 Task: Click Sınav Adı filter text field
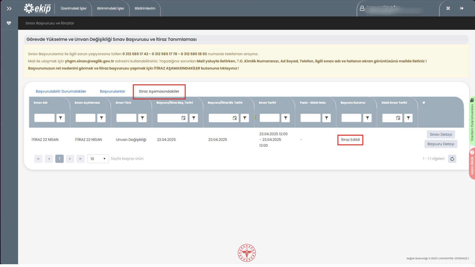click(44, 118)
